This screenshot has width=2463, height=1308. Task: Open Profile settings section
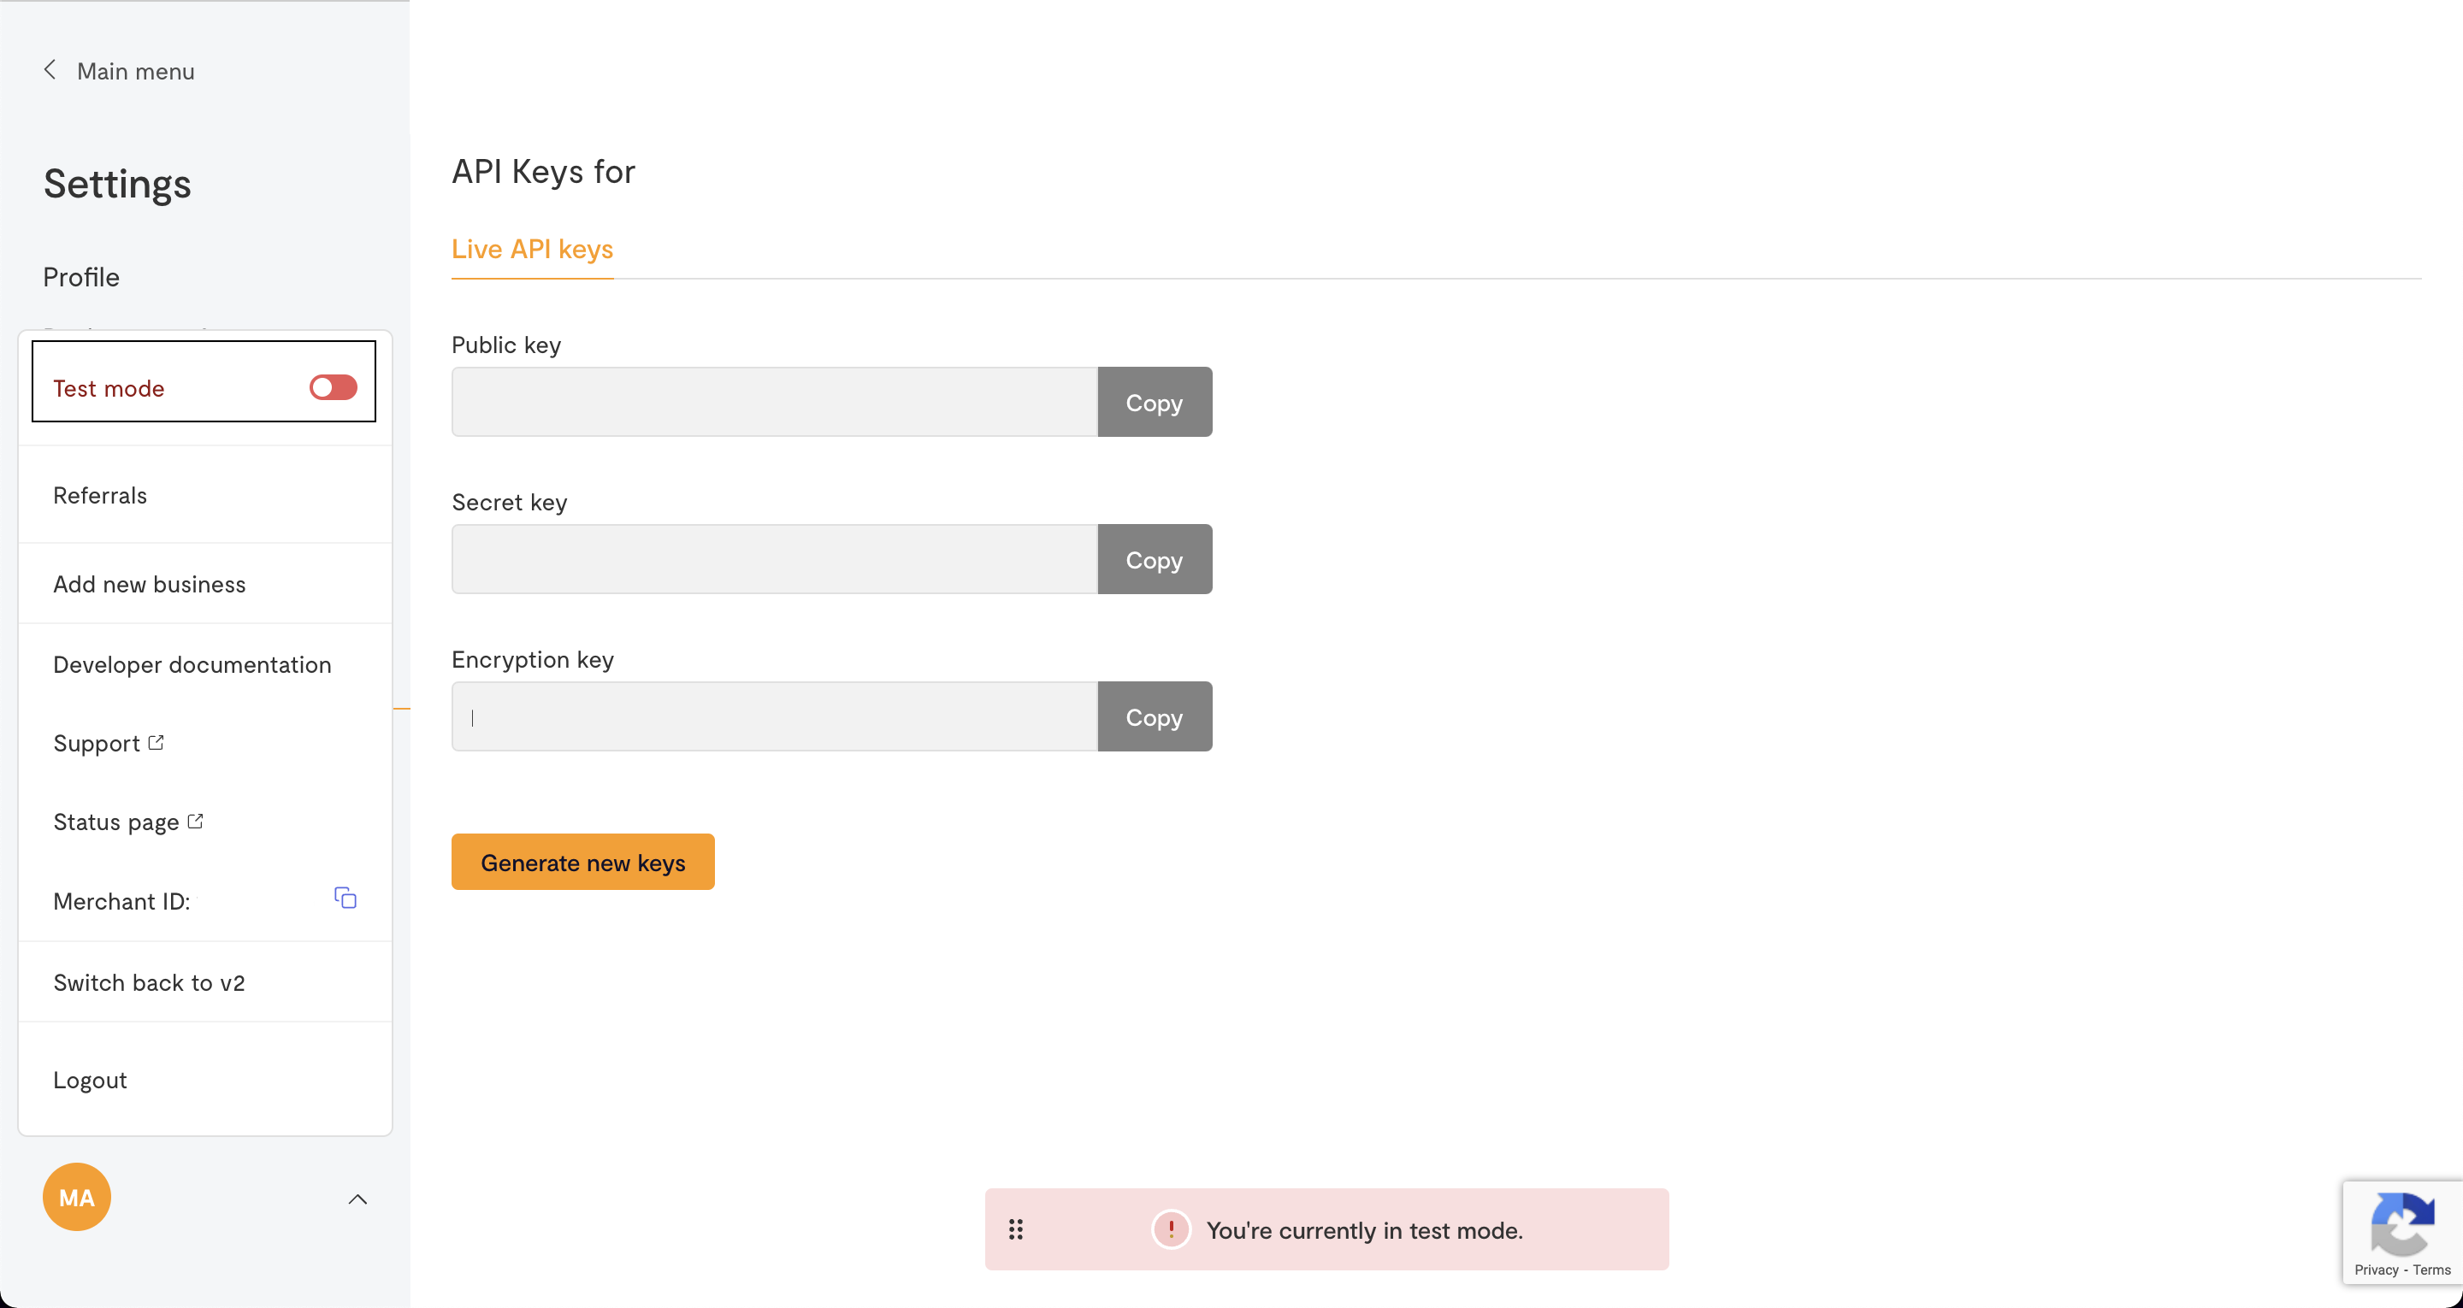(81, 277)
